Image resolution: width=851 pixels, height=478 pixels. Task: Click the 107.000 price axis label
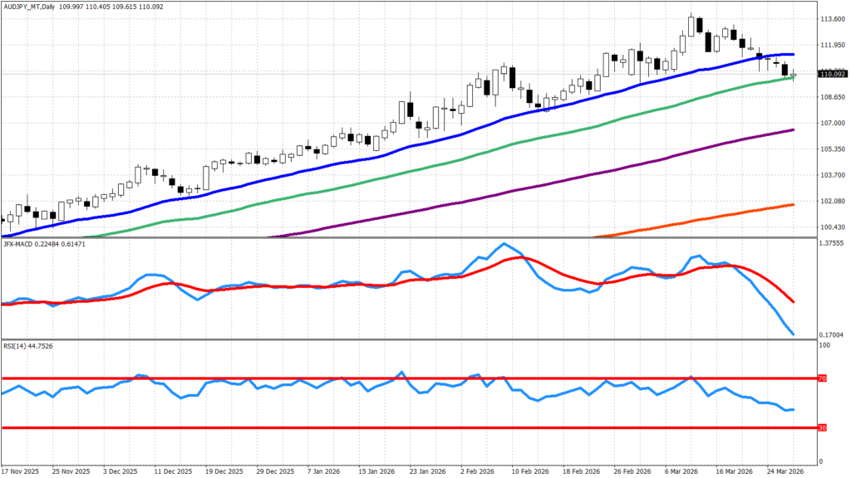831,123
